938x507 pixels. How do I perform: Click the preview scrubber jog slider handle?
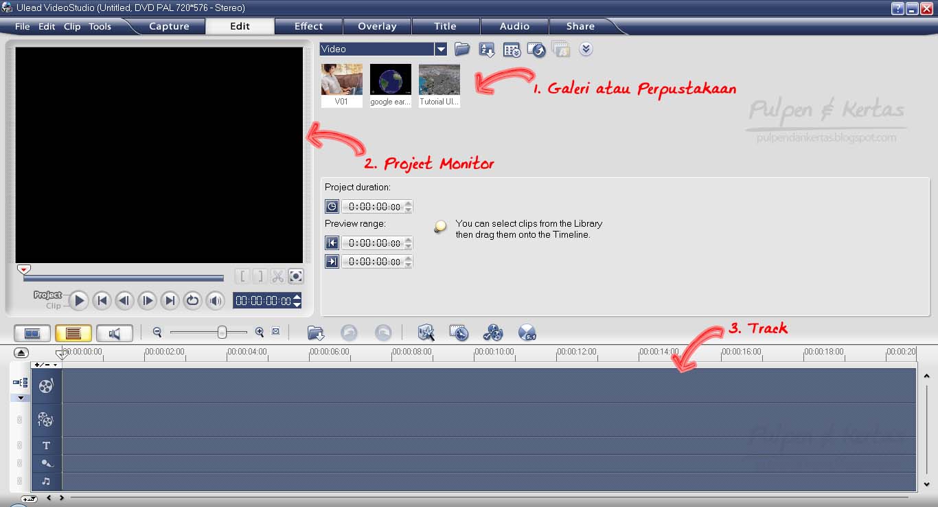(24, 269)
